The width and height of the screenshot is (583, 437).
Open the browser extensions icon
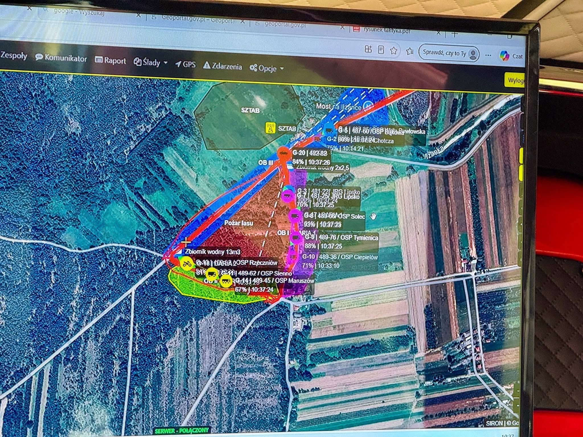[368, 49]
